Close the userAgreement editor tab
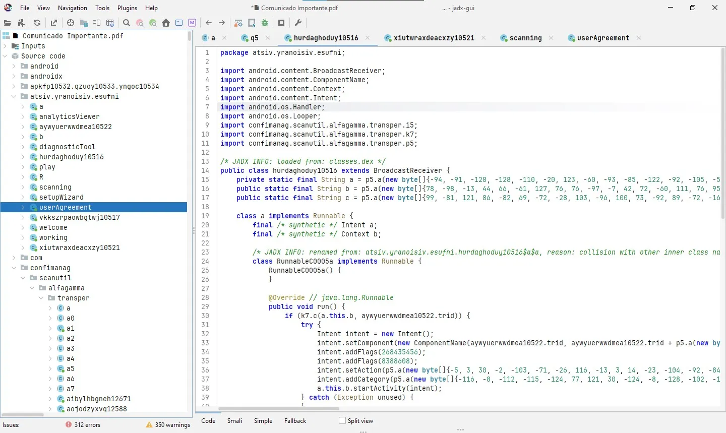Screen dimensions: 726x433 [639, 38]
